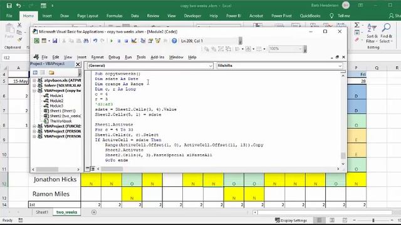Click Excel zoom slider in status bar

tap(373, 220)
